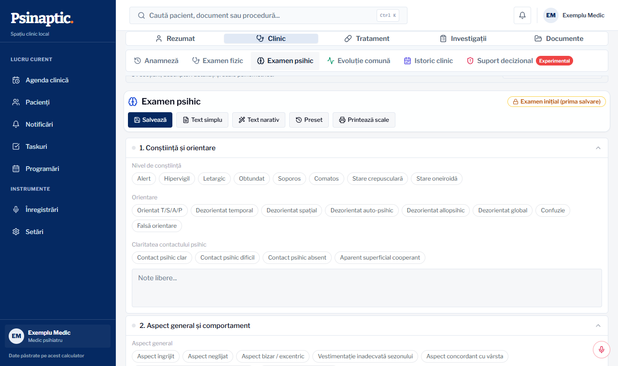The image size is (618, 366).
Task: Click the patient search input field
Action: 268,15
